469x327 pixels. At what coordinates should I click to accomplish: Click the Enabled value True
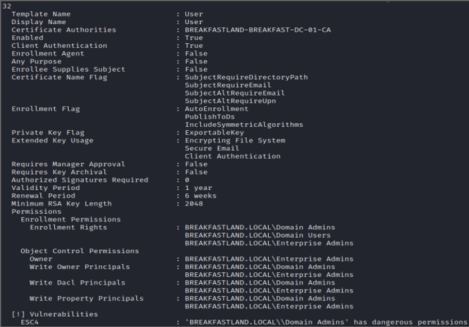tap(194, 37)
